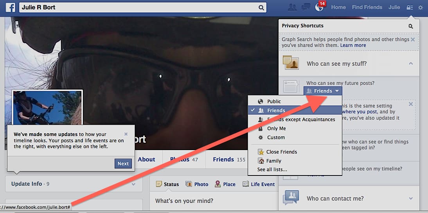The width and height of the screenshot is (428, 213).
Task: Choose Public in the audience menu
Action: pyautogui.click(x=295, y=102)
